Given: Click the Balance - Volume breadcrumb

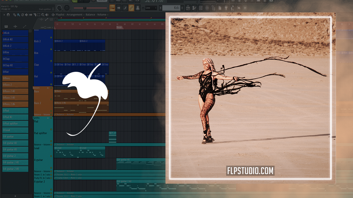Looking at the screenshot, I should pos(96,15).
